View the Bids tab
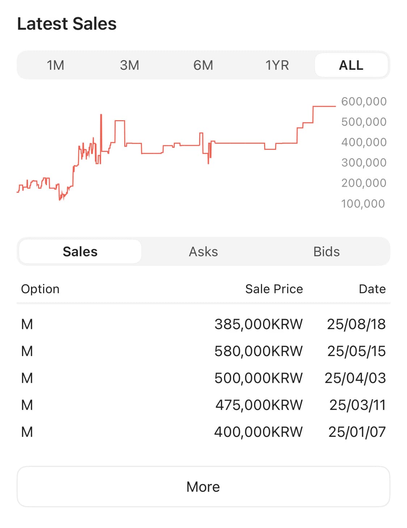 click(326, 252)
